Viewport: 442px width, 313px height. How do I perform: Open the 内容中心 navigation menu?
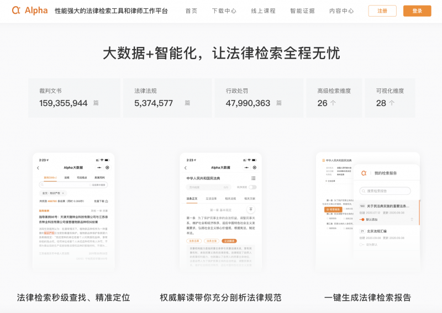[341, 11]
